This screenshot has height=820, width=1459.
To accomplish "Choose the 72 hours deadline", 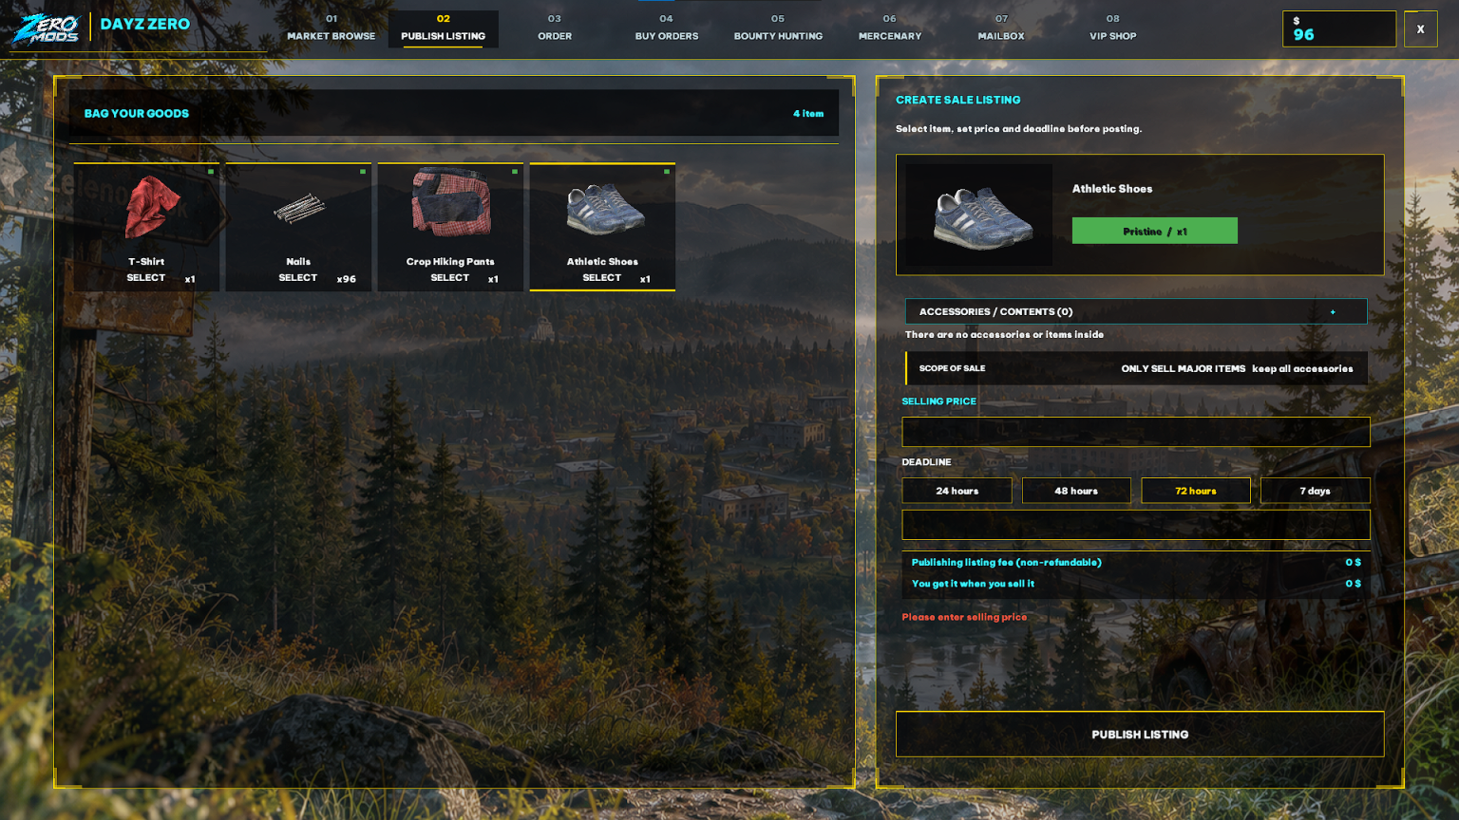I will pyautogui.click(x=1196, y=491).
